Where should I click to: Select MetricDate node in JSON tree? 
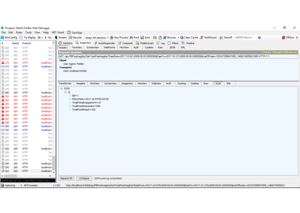[x=90, y=99]
